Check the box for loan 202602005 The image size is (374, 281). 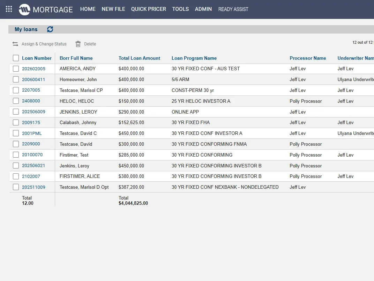(x=16, y=69)
